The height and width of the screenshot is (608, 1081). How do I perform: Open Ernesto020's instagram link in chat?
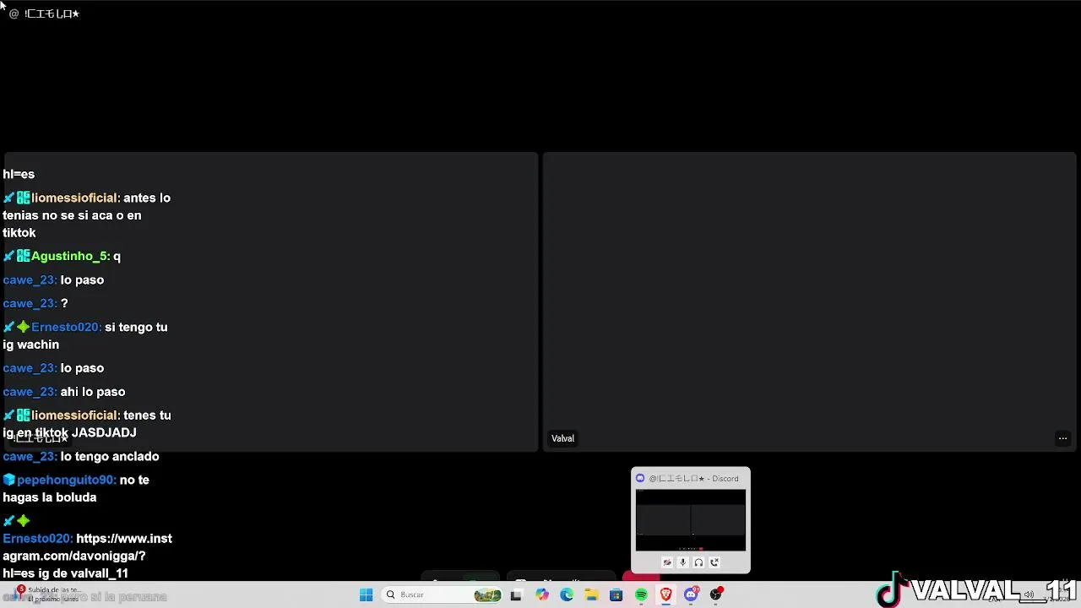pos(87,556)
